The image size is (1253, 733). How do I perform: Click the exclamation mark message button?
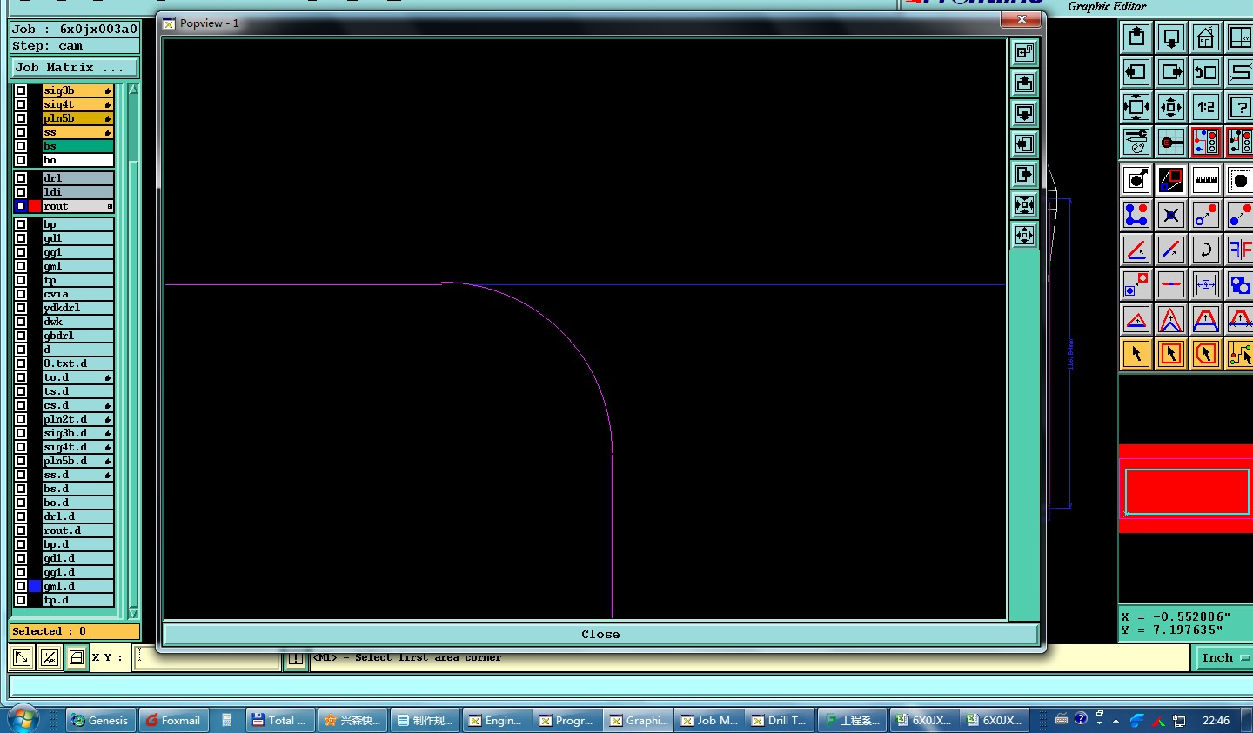(296, 659)
